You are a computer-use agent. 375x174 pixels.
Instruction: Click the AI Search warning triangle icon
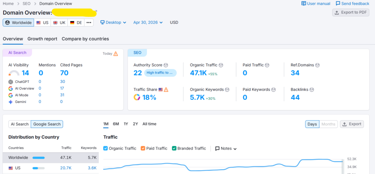coord(116,53)
